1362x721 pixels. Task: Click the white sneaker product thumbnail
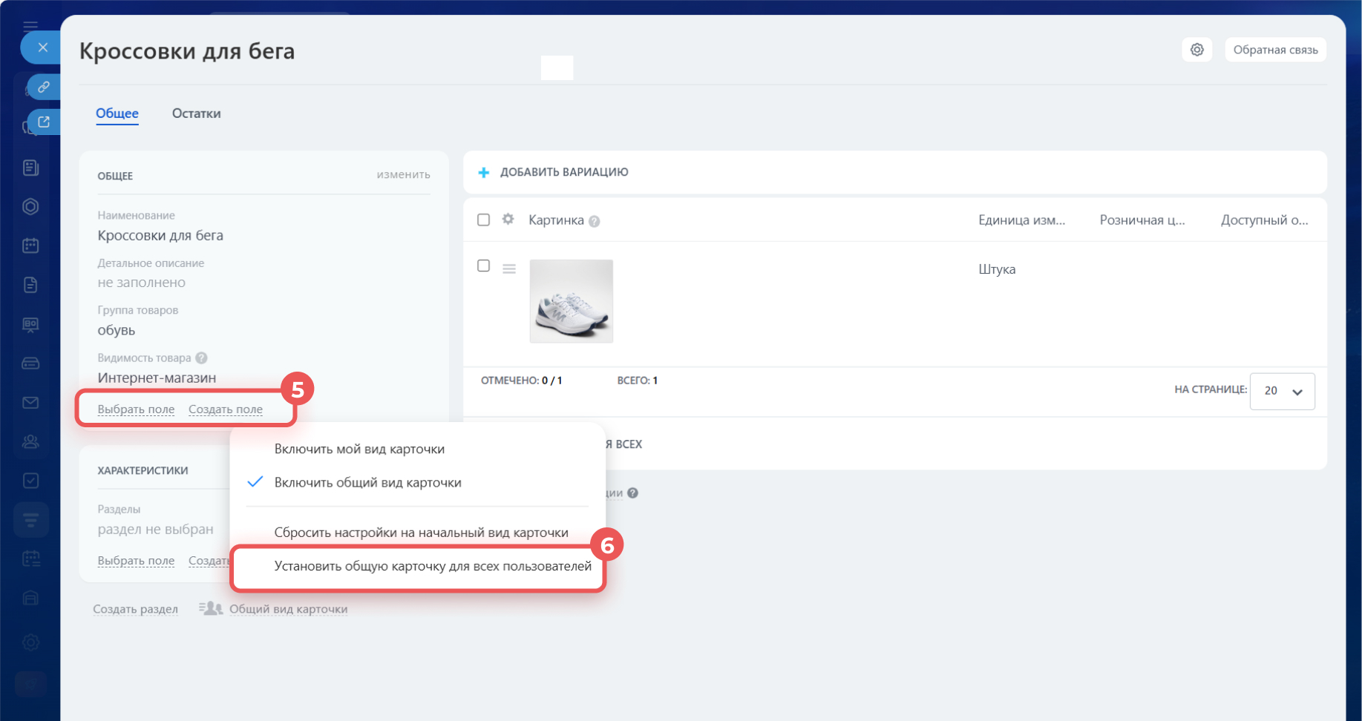[x=571, y=301]
